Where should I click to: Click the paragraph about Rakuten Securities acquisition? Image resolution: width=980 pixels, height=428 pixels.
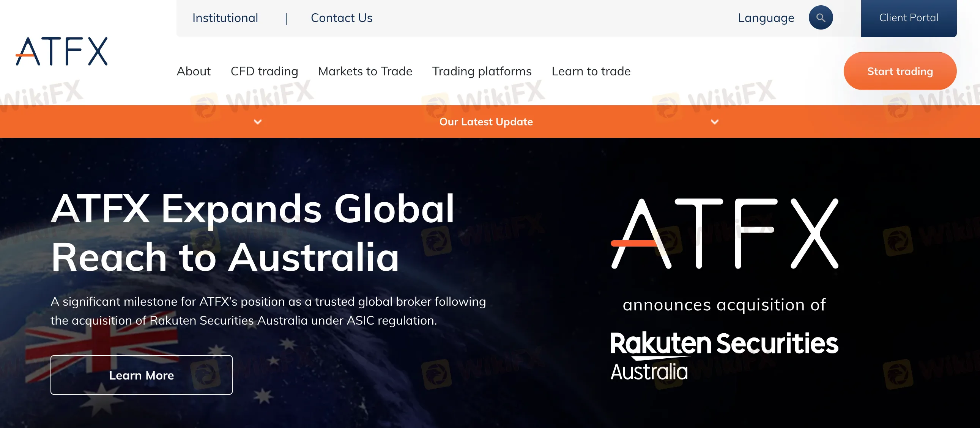(x=268, y=311)
